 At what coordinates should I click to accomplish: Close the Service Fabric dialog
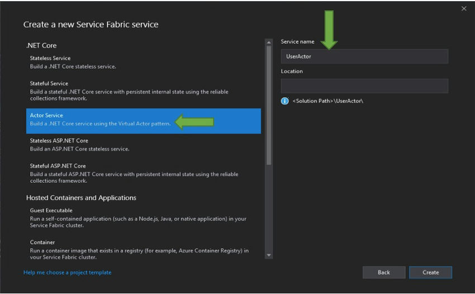coord(463,8)
